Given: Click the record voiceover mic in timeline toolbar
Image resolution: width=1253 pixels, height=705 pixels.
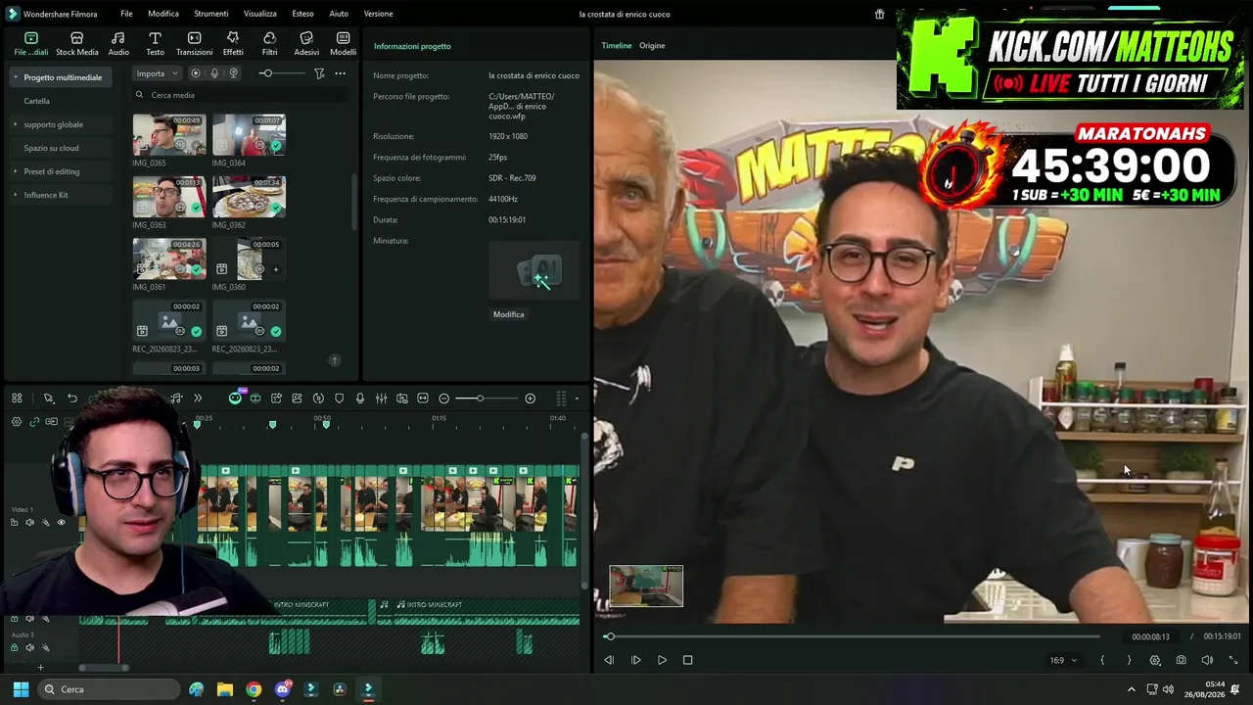Looking at the screenshot, I should click(x=360, y=399).
